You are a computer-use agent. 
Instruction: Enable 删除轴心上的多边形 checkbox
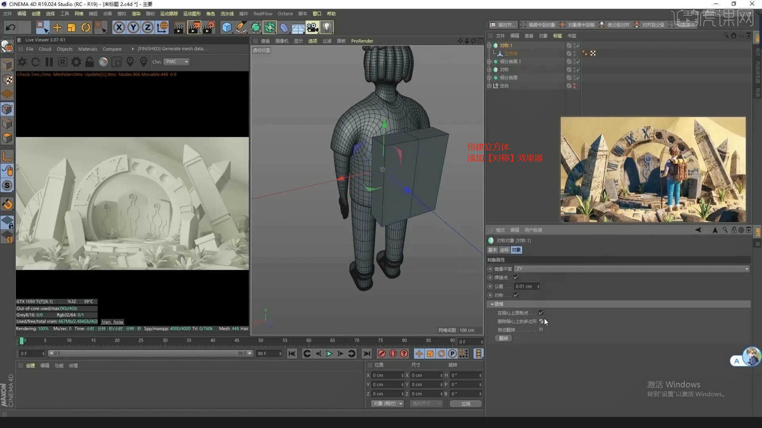[x=541, y=321]
